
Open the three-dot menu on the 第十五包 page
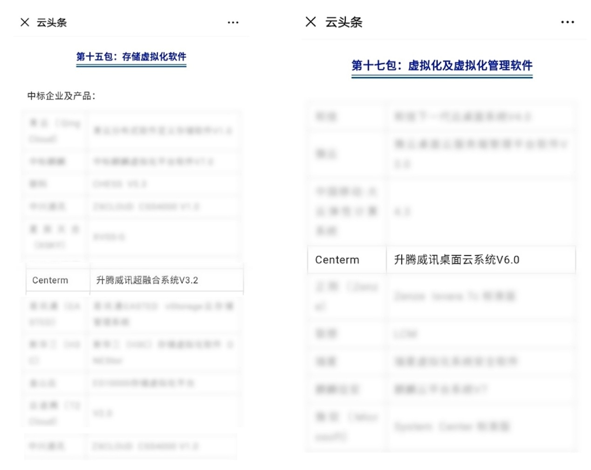(x=233, y=22)
